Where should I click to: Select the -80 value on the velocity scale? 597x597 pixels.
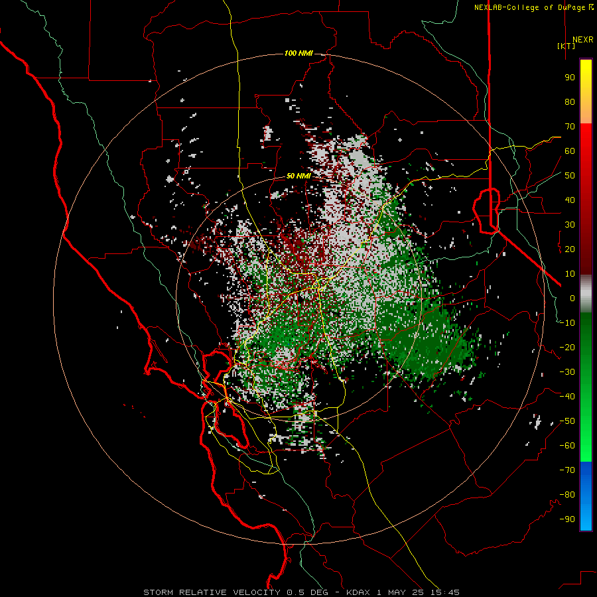click(x=567, y=495)
